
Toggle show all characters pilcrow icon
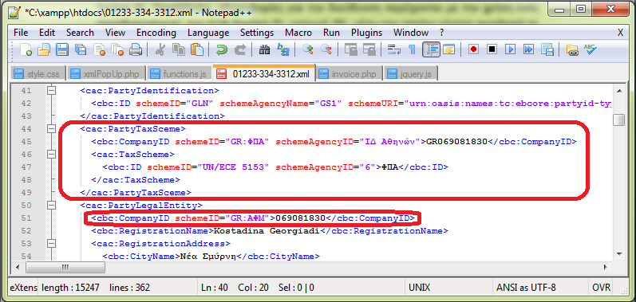412,49
